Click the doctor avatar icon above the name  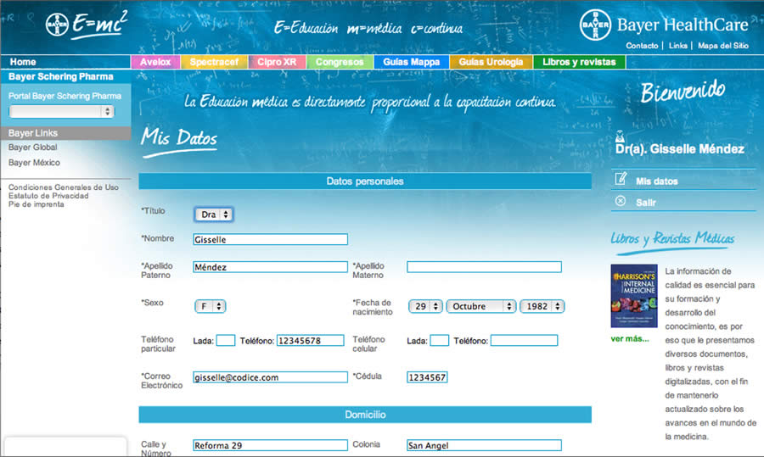pyautogui.click(x=620, y=136)
